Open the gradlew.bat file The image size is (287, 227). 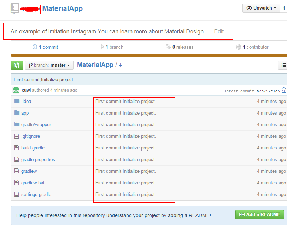(33, 183)
